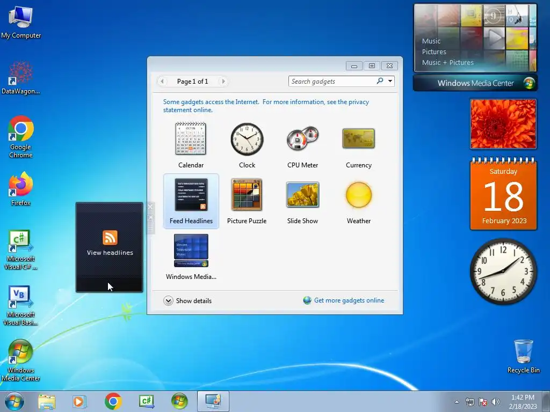Open Chrome from the taskbar
The width and height of the screenshot is (550, 412).
(x=113, y=401)
